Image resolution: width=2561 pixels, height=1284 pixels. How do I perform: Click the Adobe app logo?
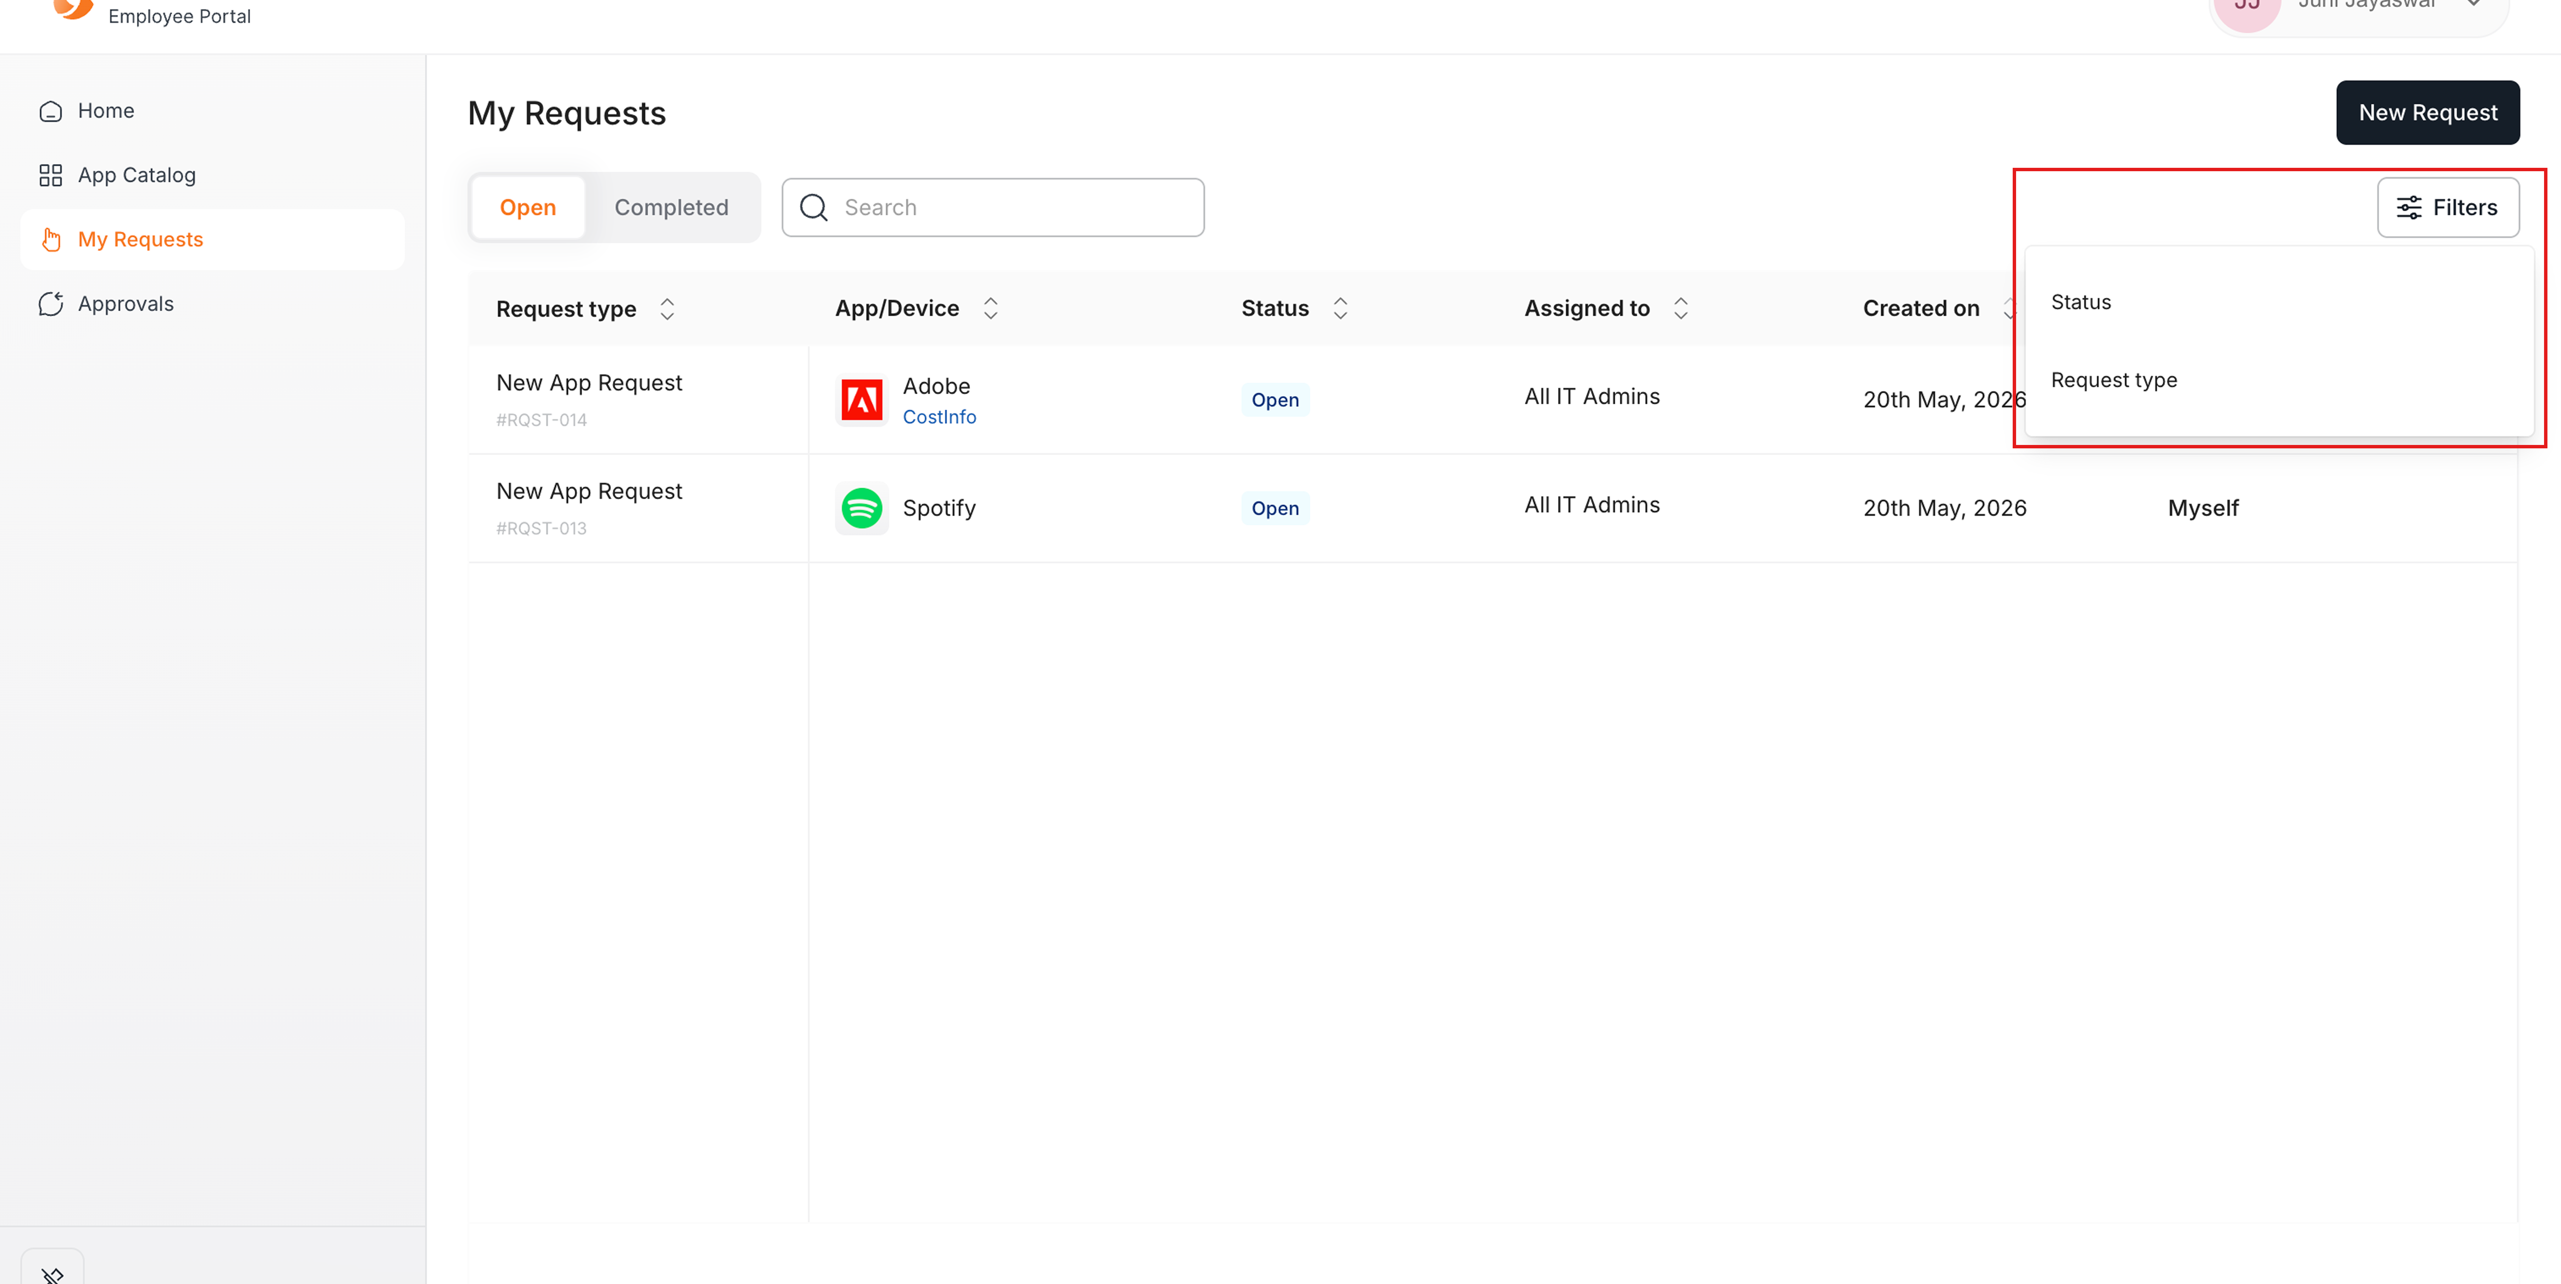click(862, 400)
